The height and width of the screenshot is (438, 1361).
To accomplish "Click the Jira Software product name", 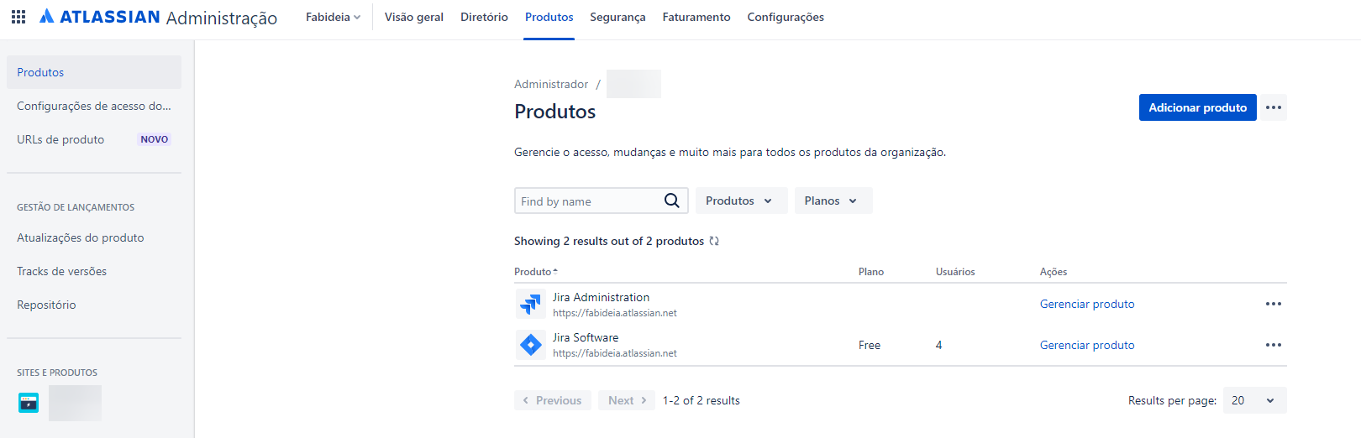I will [586, 337].
